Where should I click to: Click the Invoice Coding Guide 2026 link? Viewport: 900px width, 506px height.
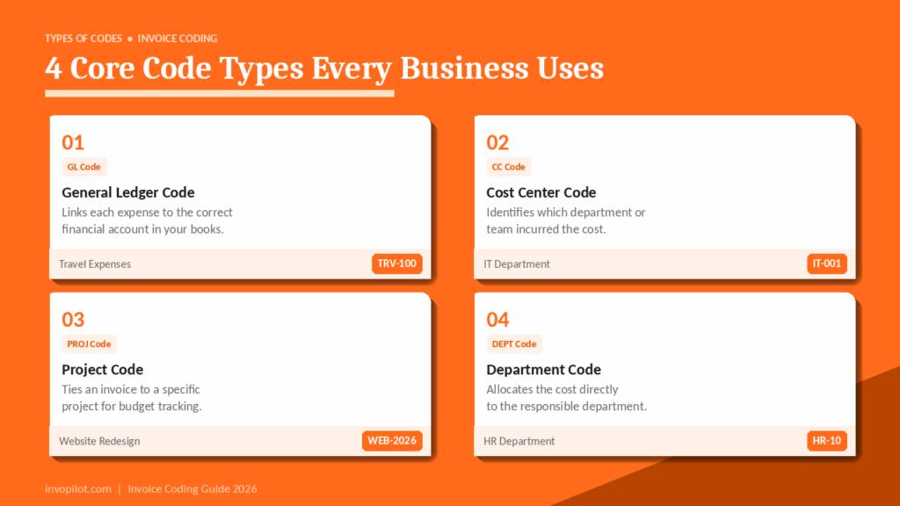click(192, 488)
